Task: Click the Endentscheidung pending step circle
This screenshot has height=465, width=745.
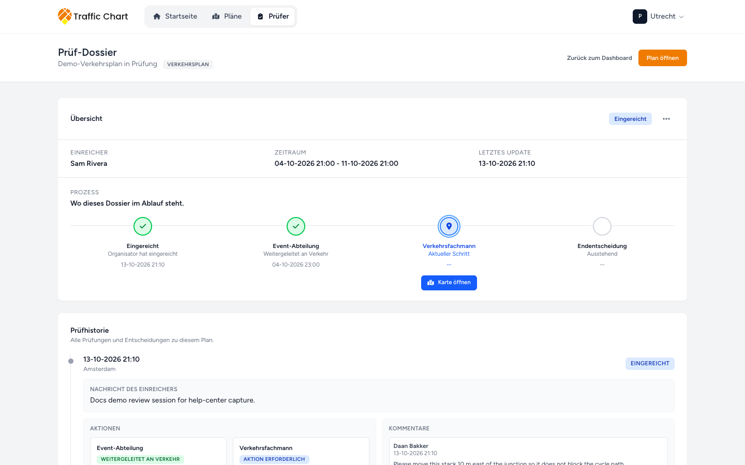Action: 602,226
